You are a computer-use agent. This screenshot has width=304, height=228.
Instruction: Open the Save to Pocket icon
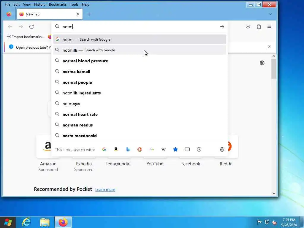coord(248,26)
